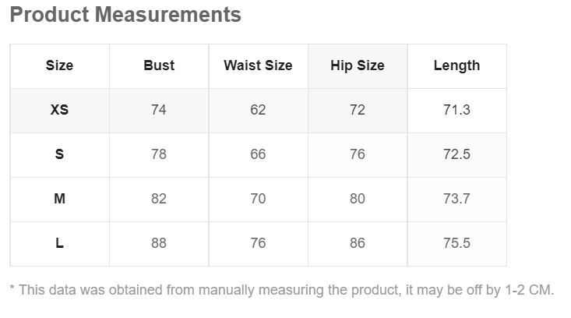Click the M bust value 82

pos(159,199)
